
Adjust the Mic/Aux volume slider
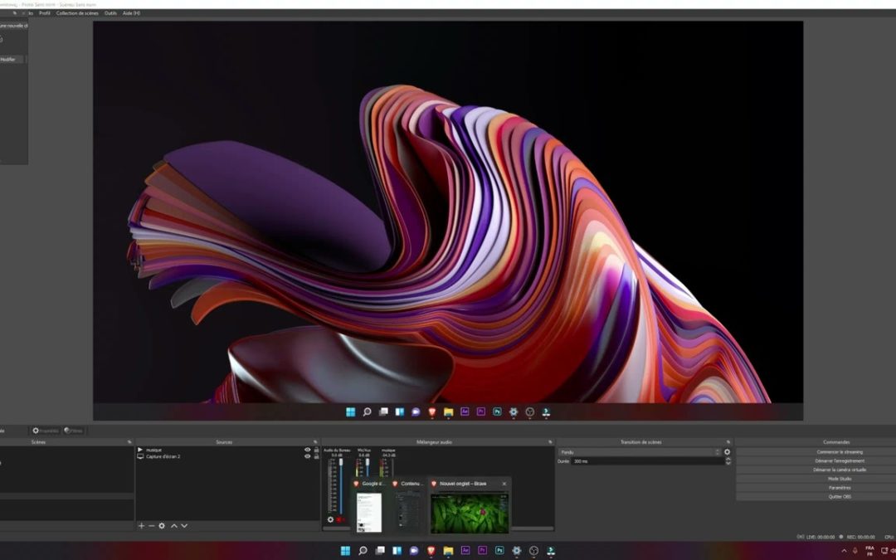[x=368, y=467]
